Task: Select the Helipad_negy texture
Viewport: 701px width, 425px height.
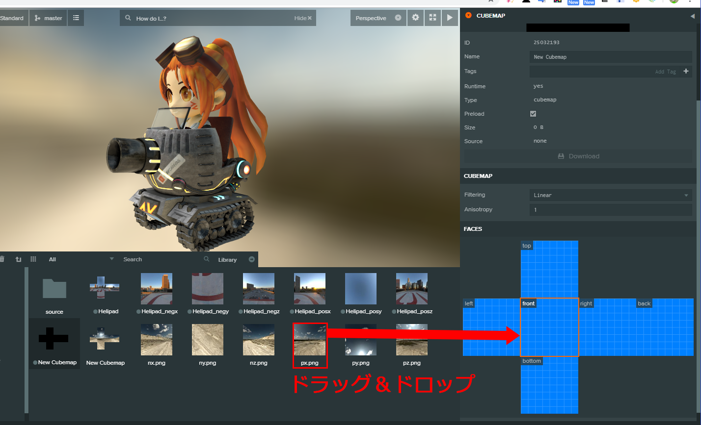Action: [208, 293]
